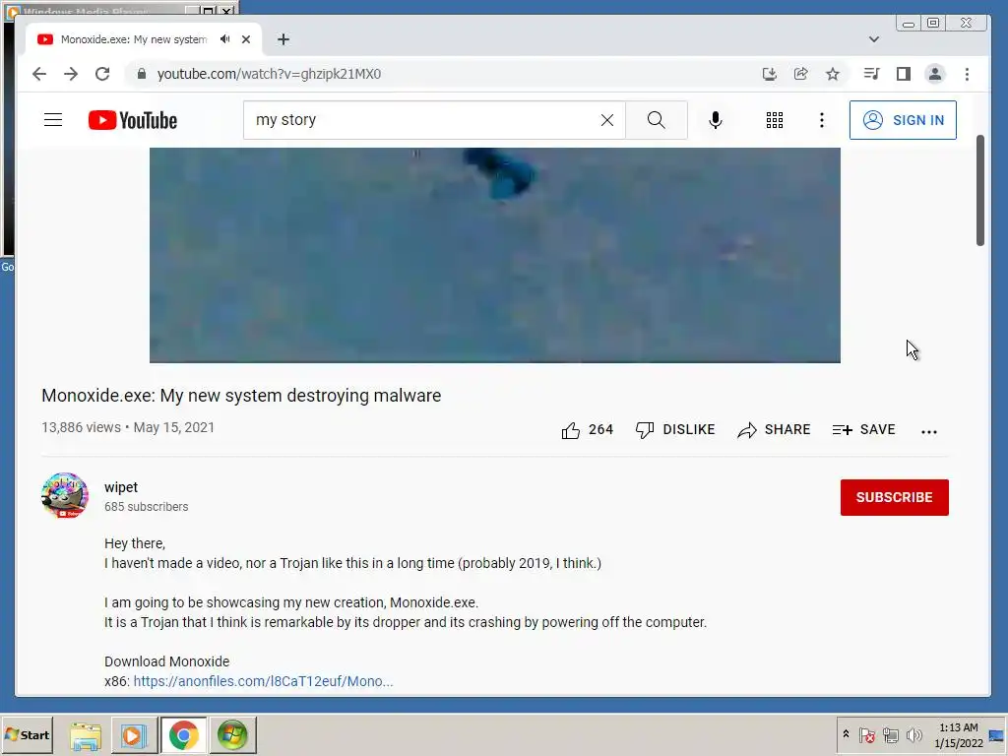Viewport: 1008px width, 756px height.
Task: Click the red SUBSCRIBE button
Action: 894,497
